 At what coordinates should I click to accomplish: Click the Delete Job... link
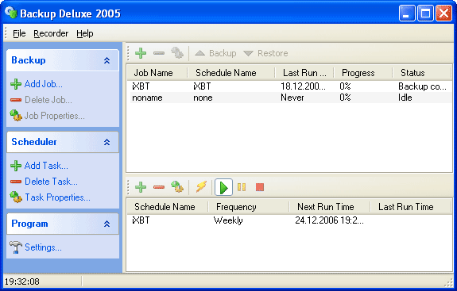tap(48, 100)
